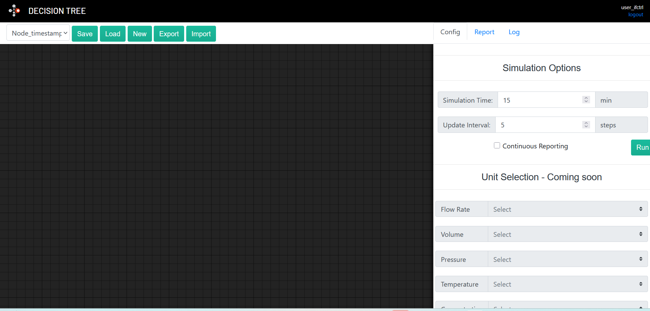Image resolution: width=650 pixels, height=311 pixels.
Task: Create a new tree with New button
Action: click(140, 34)
